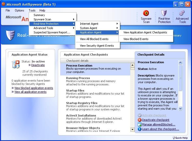Screen dimensions: 192x141
Task: Click the checkpoints list scroll down arrow
Action: click(x=133, y=130)
